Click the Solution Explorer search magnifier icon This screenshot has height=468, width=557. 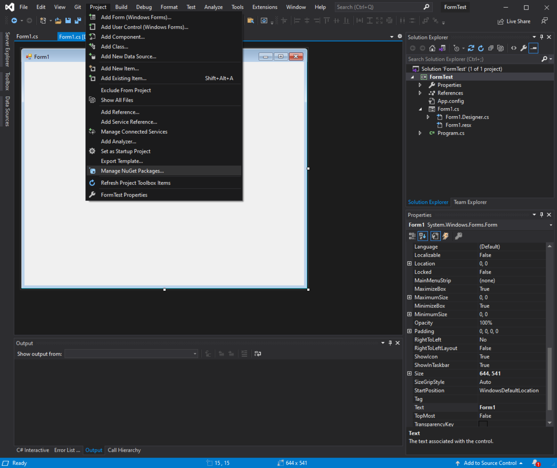pos(544,59)
